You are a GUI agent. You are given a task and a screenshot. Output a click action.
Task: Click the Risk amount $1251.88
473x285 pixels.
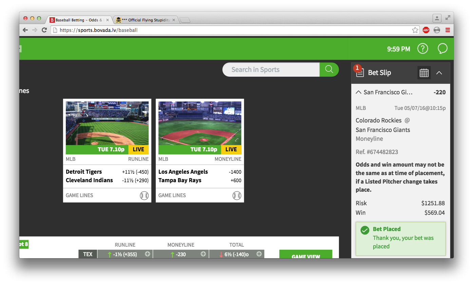[433, 203]
